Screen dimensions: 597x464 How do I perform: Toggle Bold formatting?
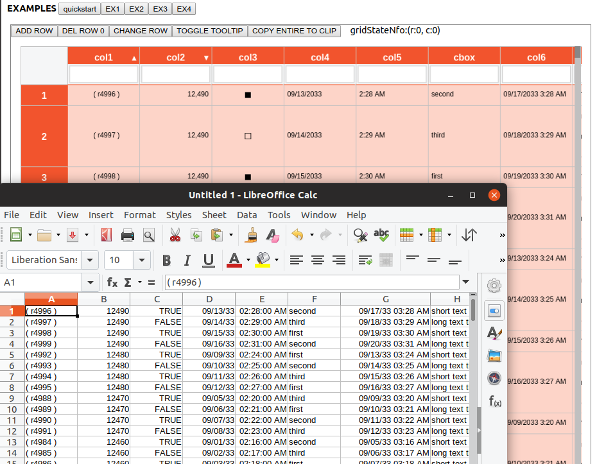pos(166,261)
